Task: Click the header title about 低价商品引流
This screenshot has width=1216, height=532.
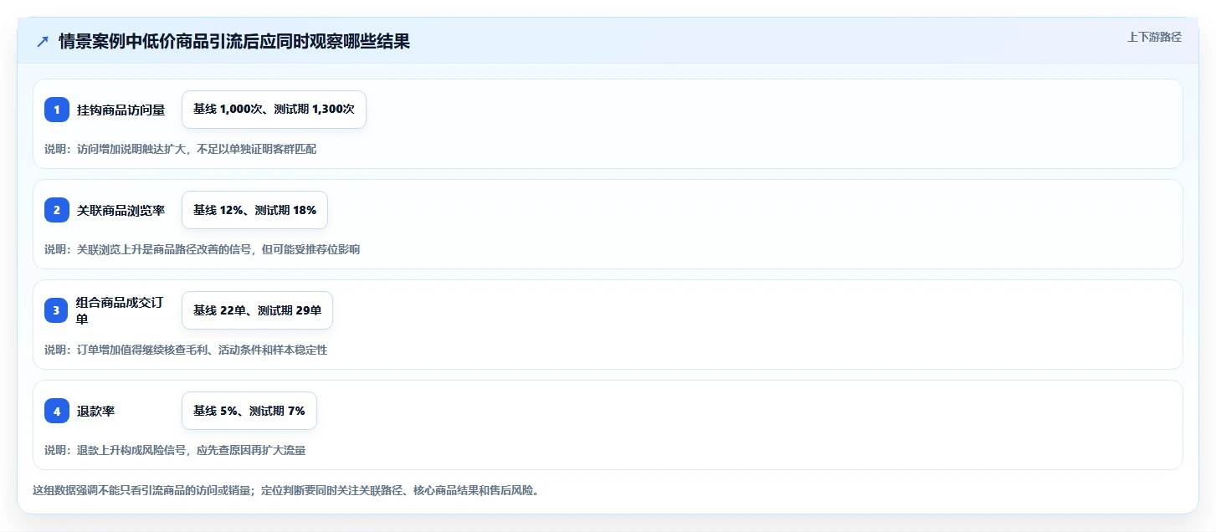Action: pyautogui.click(x=234, y=41)
